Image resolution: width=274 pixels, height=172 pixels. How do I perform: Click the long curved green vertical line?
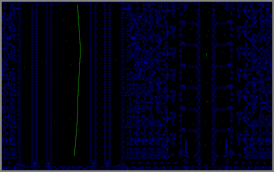pos(78,81)
